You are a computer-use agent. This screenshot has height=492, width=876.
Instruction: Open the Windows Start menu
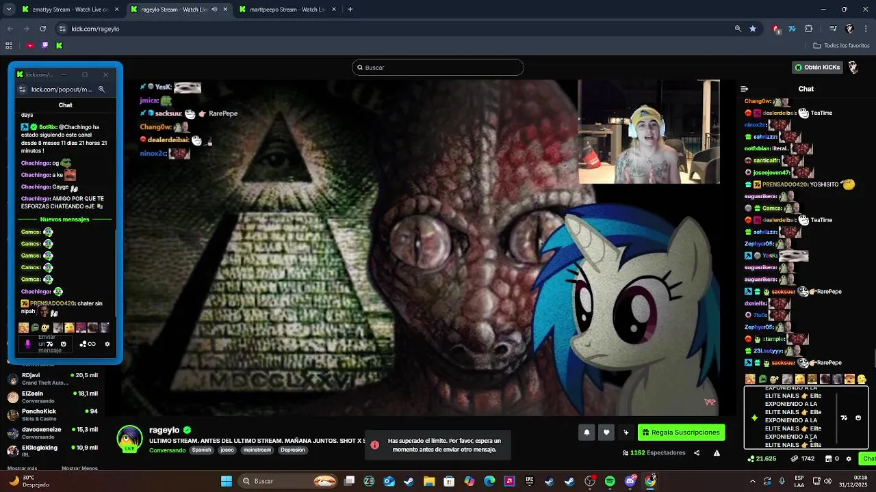227,481
